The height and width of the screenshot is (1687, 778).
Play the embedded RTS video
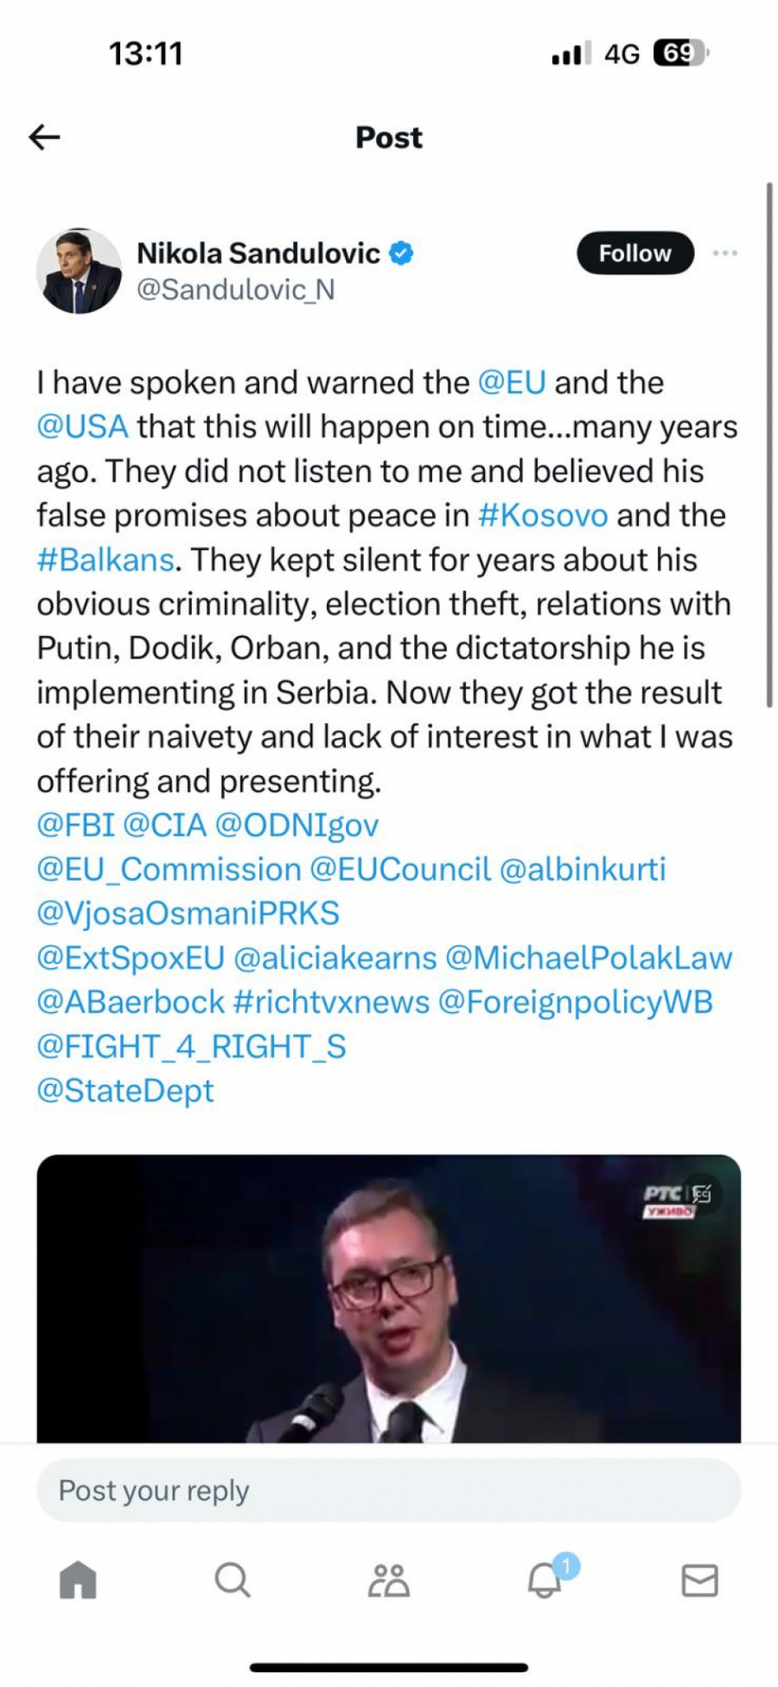[388, 1298]
